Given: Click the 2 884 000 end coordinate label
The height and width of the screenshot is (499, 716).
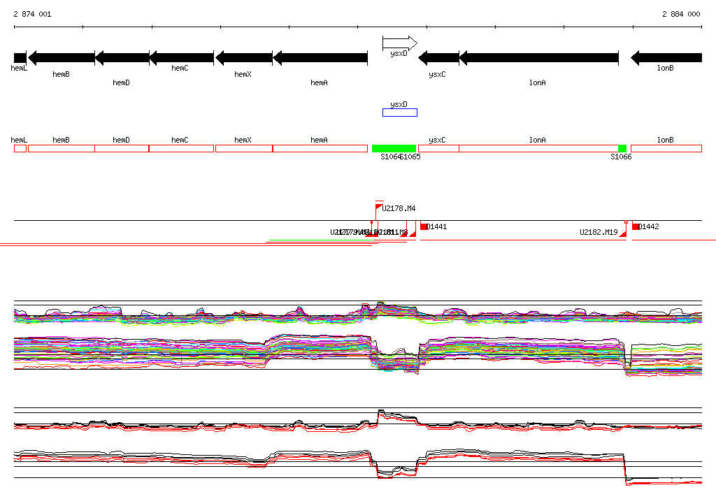Looking at the screenshot, I should pyautogui.click(x=680, y=14).
